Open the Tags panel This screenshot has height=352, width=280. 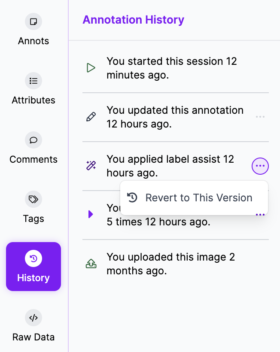pyautogui.click(x=33, y=207)
